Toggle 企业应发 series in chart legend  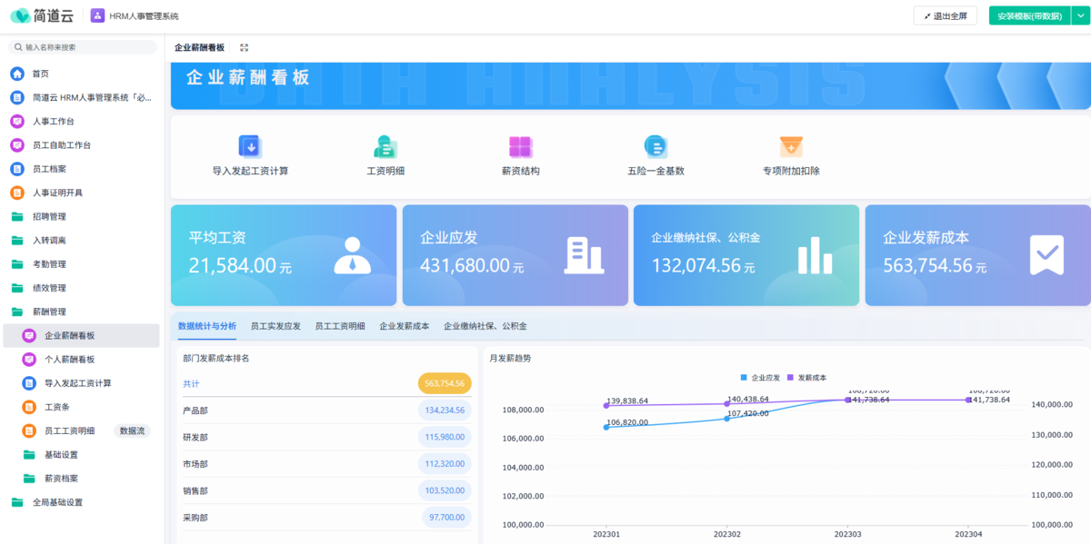click(760, 377)
